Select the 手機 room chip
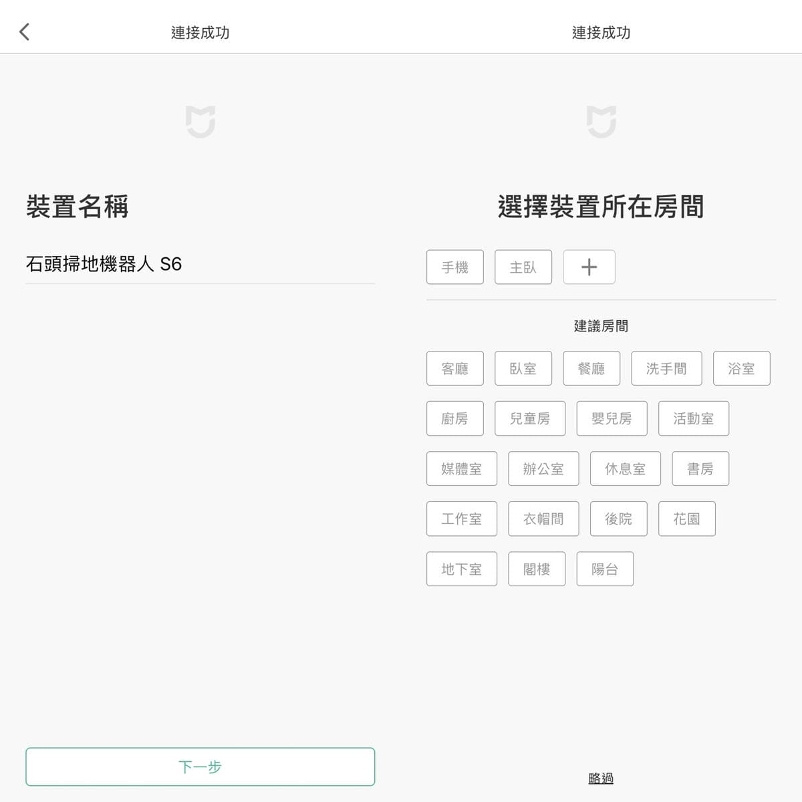The height and width of the screenshot is (802, 802). click(x=454, y=267)
